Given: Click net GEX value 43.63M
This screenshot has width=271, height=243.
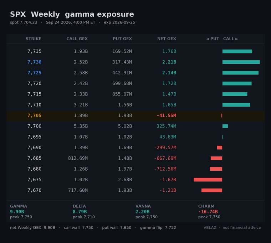Looking at the screenshot, I should click(168, 137).
